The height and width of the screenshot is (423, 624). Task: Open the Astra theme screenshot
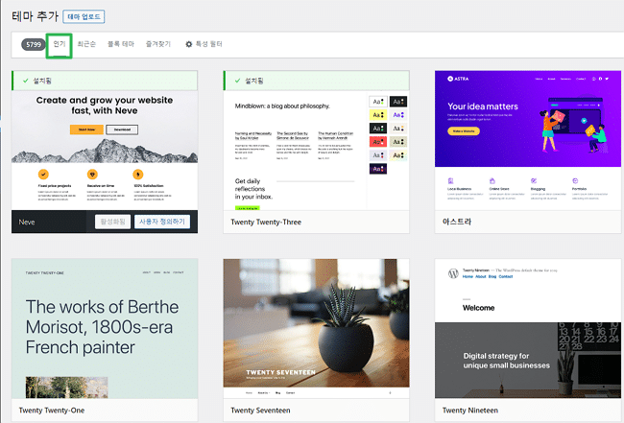tap(528, 140)
